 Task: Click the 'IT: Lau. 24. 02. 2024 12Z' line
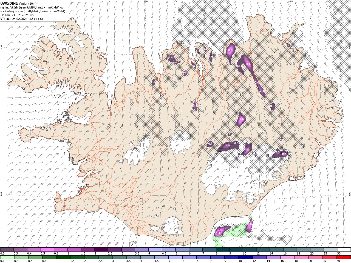17,15
